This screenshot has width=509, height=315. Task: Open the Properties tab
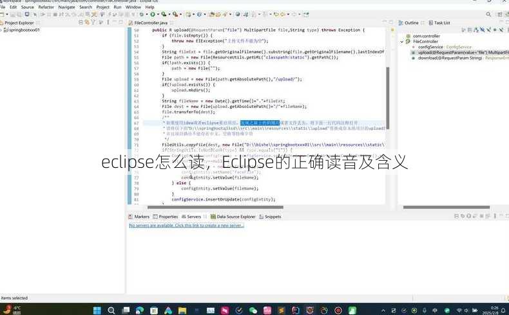166,217
